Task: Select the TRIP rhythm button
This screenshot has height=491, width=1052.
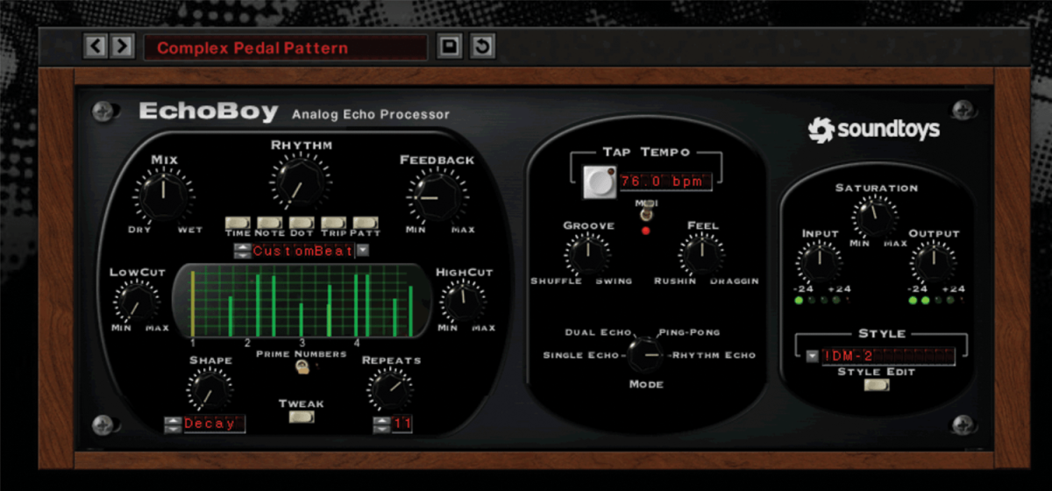Action: (x=333, y=223)
